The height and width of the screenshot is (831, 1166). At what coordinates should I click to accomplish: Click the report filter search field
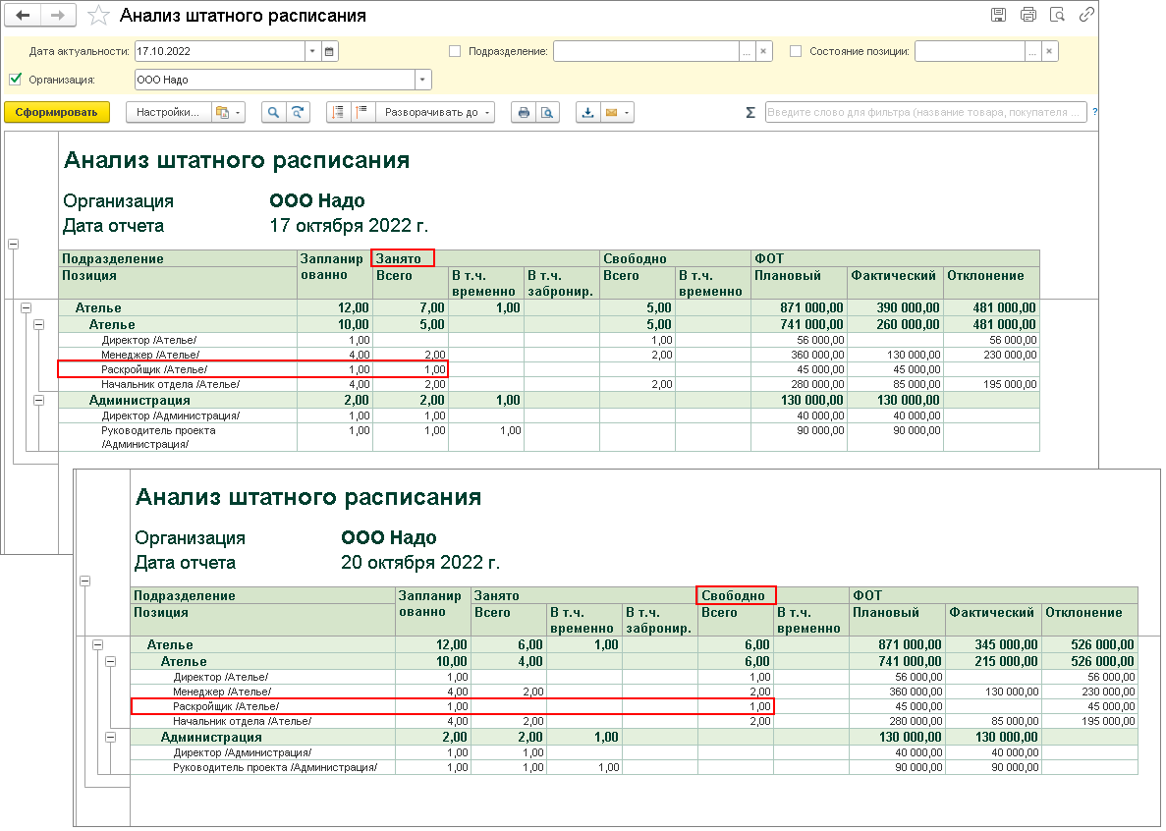click(924, 113)
